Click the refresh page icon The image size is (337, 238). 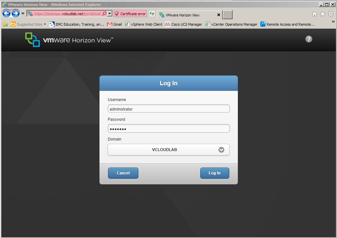[152, 13]
